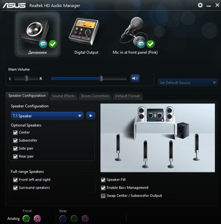Enable Swap Center / Subwoofer Output
This screenshot has width=221, height=224.
[103, 196]
